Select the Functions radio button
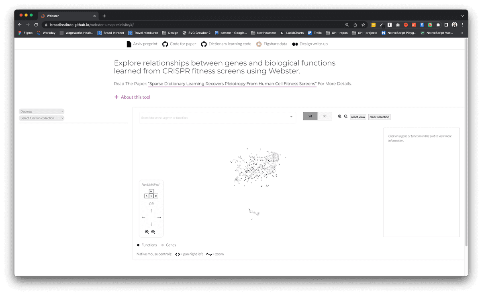The image size is (482, 295). tap(138, 245)
